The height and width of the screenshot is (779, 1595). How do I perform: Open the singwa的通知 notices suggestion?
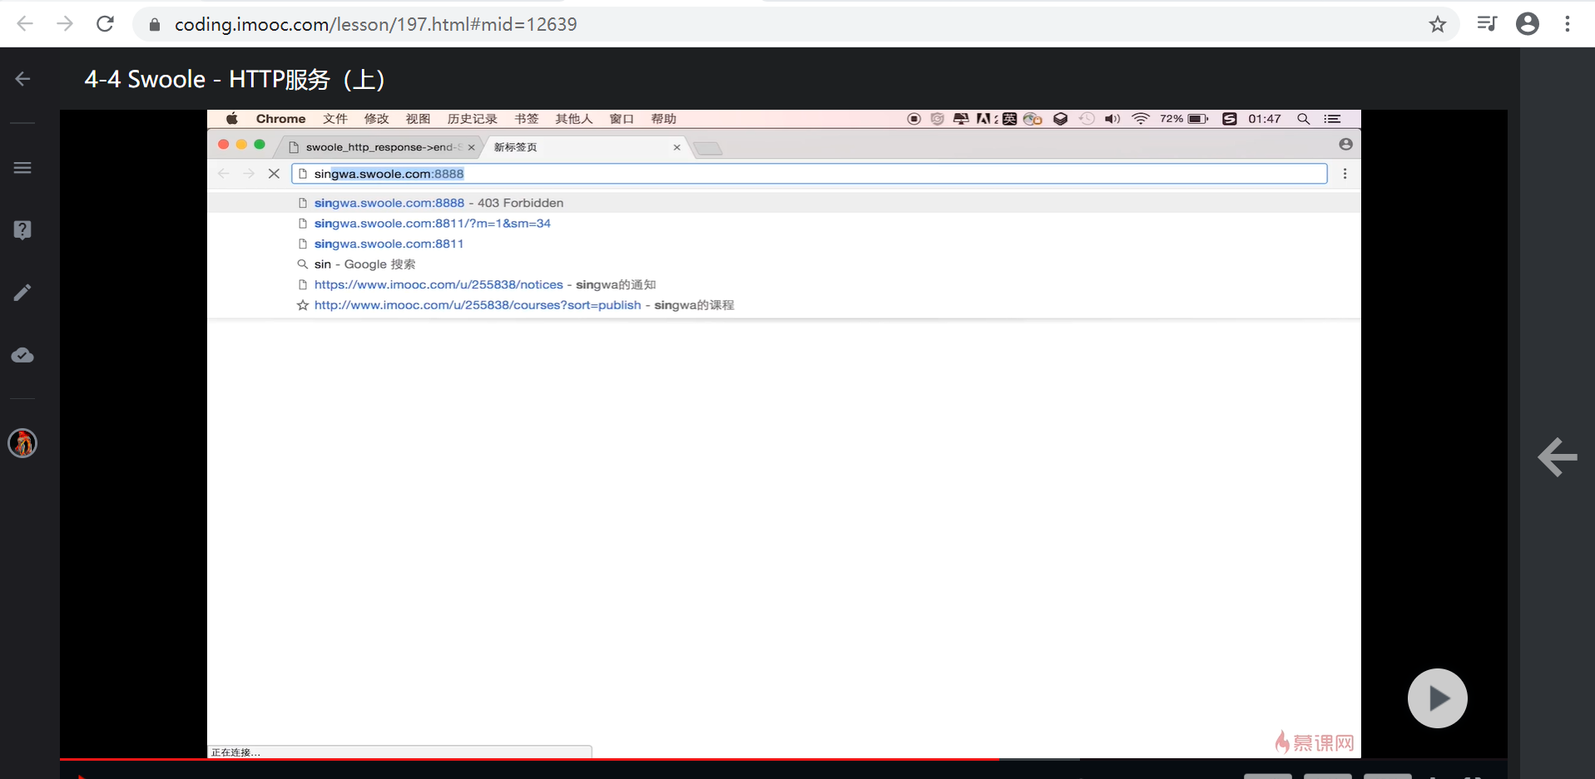click(x=784, y=284)
